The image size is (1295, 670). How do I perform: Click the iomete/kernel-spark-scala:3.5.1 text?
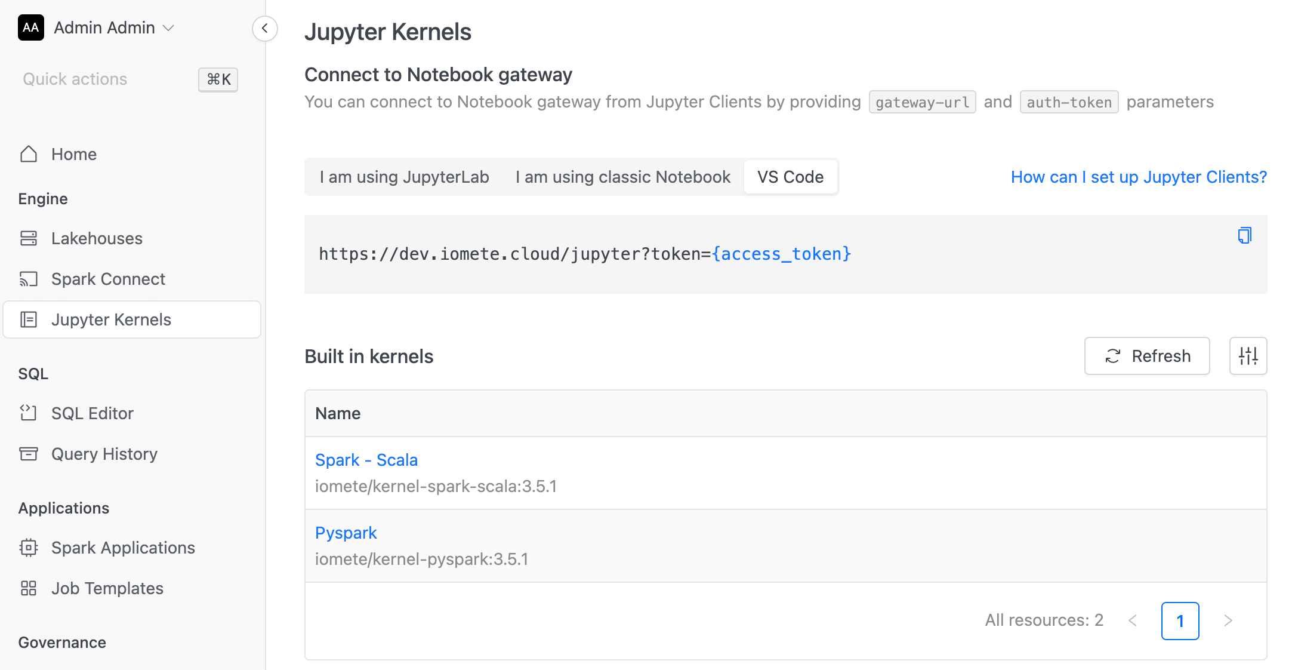tap(436, 486)
